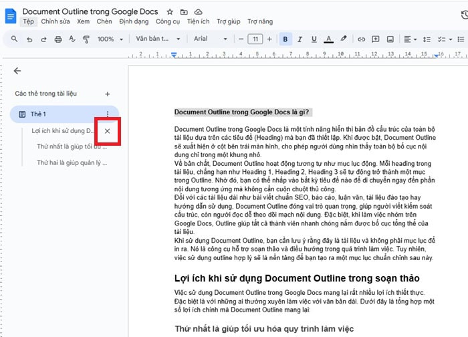
Task: Increase font size with plus button
Action: point(269,39)
